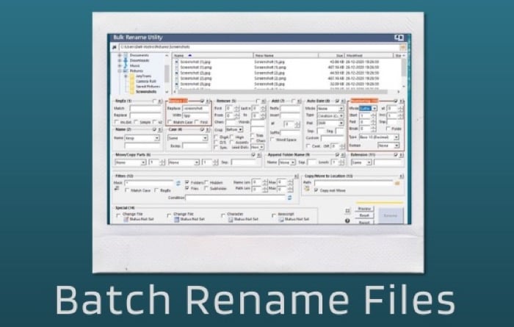
Task: Click the small square icon left of Preview button
Action: tap(348, 211)
